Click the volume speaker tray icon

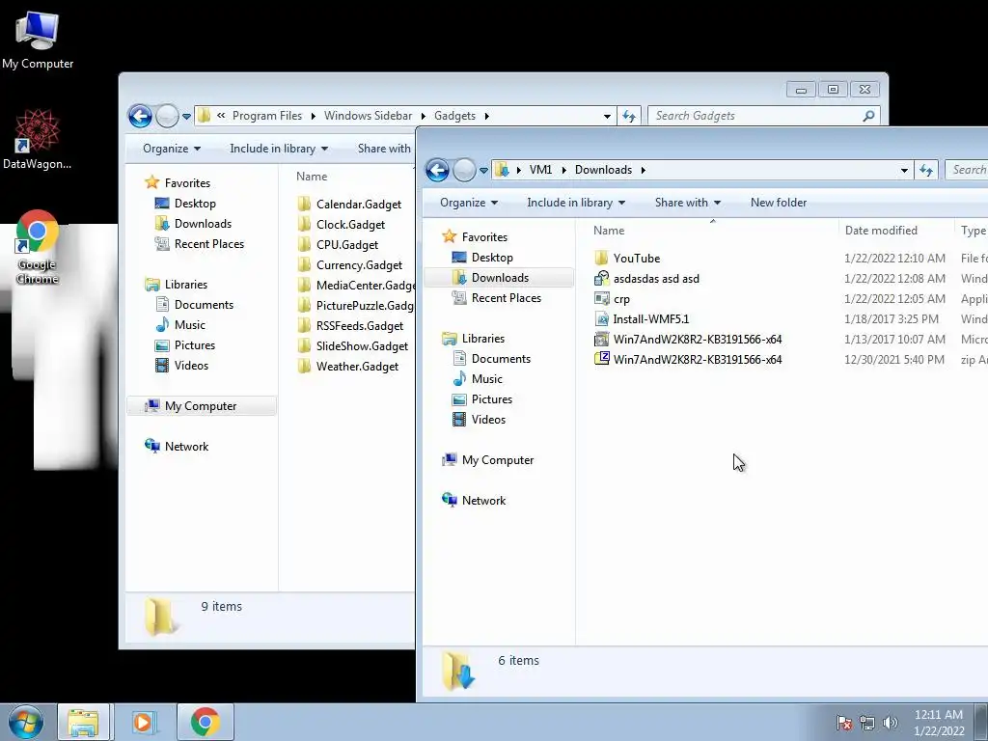point(890,723)
